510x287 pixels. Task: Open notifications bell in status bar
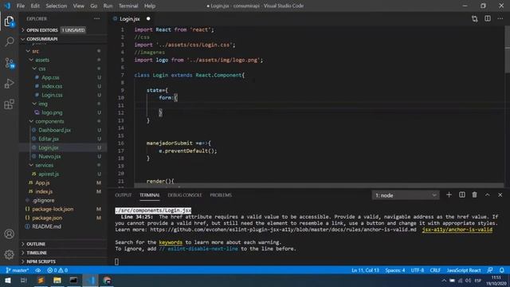[502, 270]
